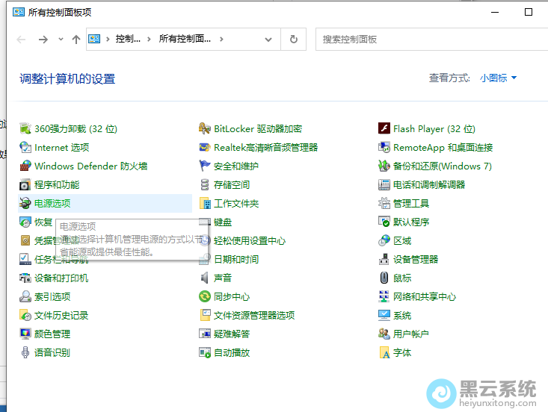Click the 同步中心 sync icon

pyautogui.click(x=205, y=296)
